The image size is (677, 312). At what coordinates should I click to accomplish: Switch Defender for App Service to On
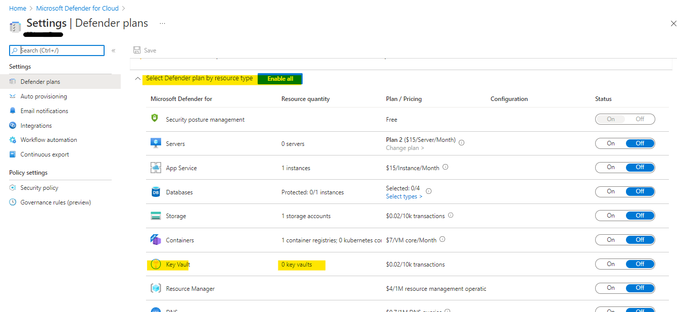(x=610, y=167)
